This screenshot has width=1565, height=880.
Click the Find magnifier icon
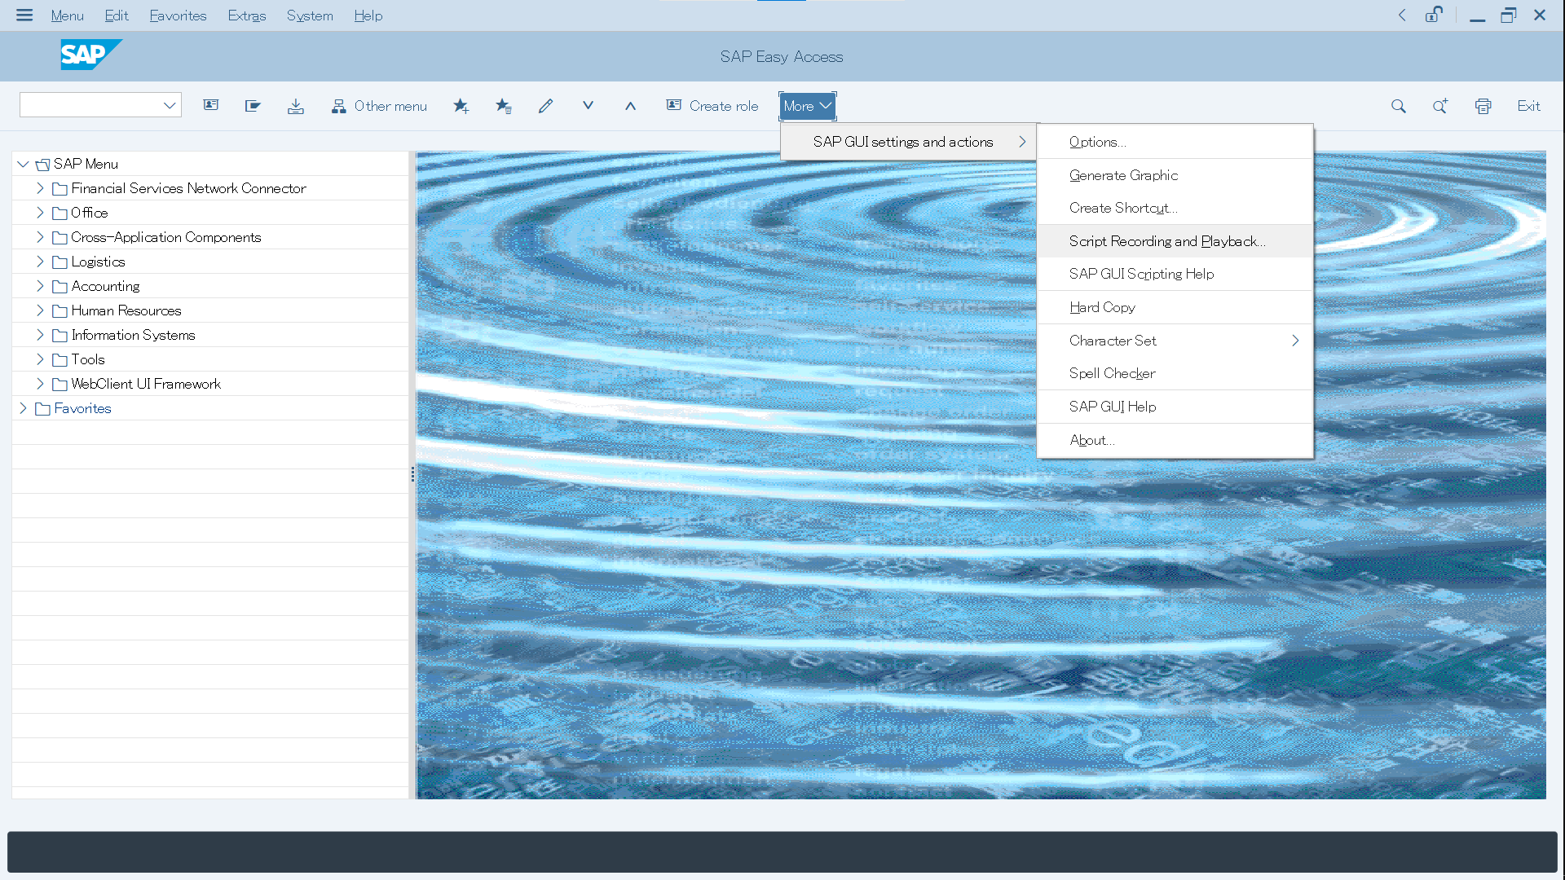tap(1398, 106)
